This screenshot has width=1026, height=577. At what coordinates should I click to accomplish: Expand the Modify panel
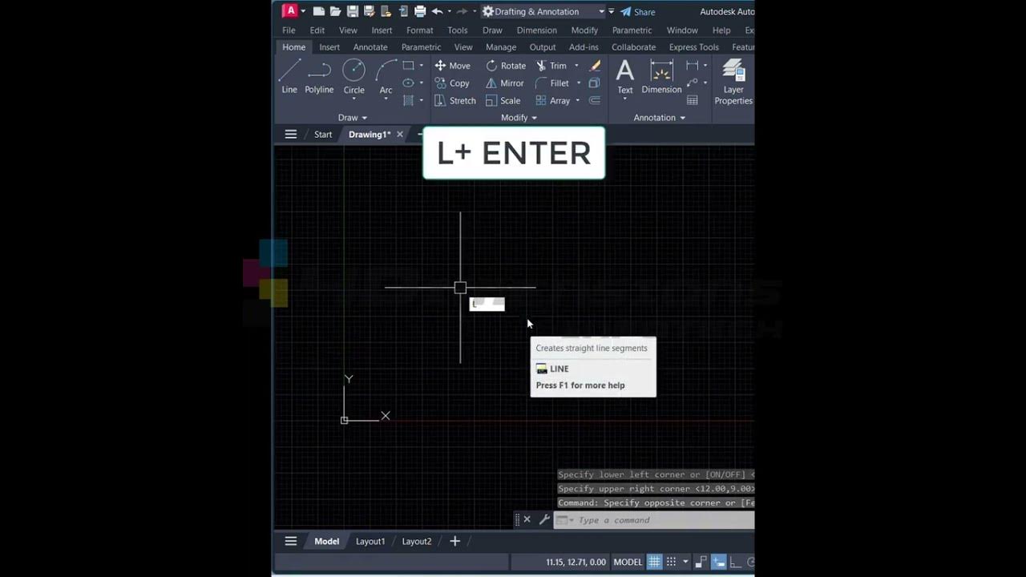(x=519, y=118)
